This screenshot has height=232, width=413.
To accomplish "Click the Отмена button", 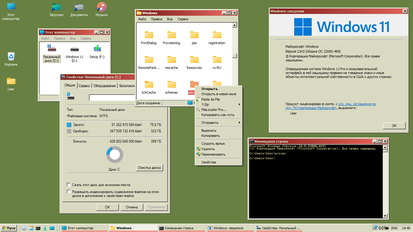I will tap(132, 207).
